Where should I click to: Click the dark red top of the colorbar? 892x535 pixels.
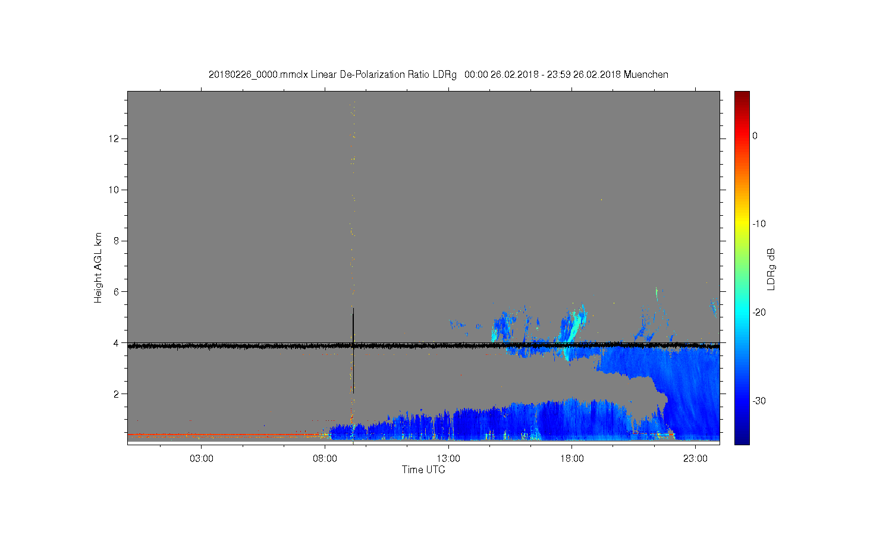click(742, 95)
